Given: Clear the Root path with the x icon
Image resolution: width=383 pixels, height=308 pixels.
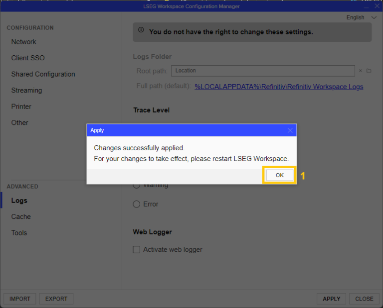Looking at the screenshot, I should tap(361, 71).
